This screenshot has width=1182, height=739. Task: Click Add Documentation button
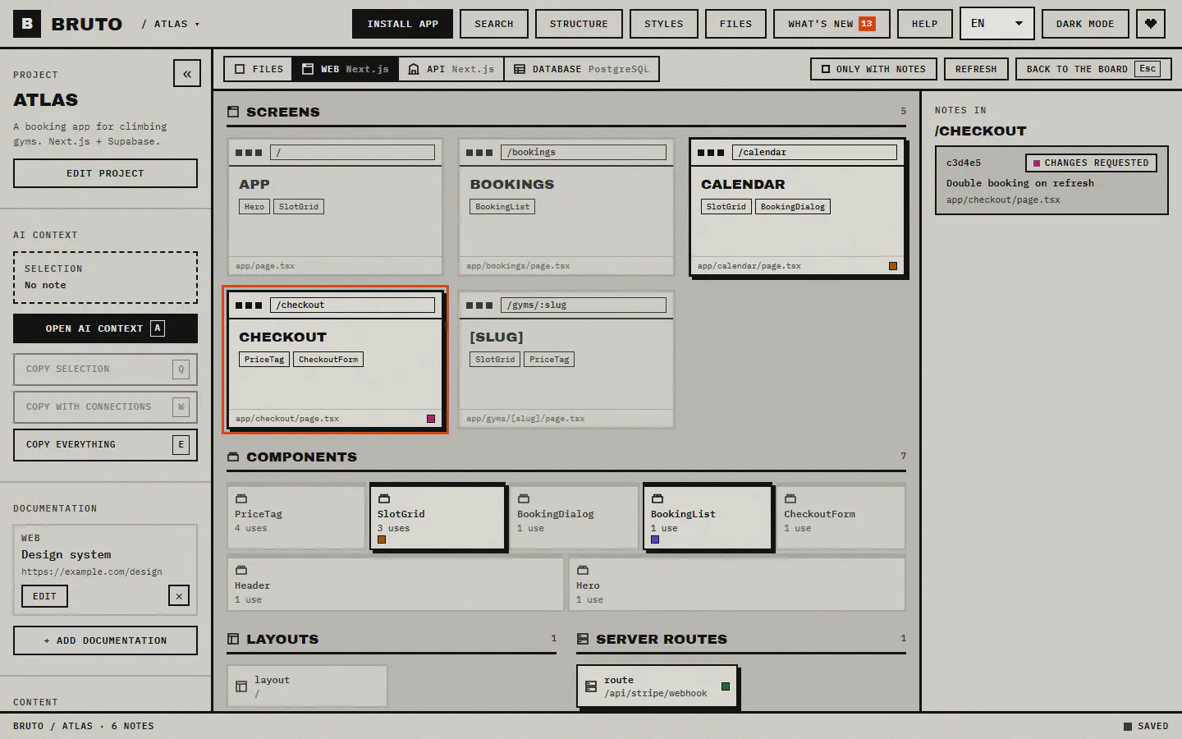point(105,640)
